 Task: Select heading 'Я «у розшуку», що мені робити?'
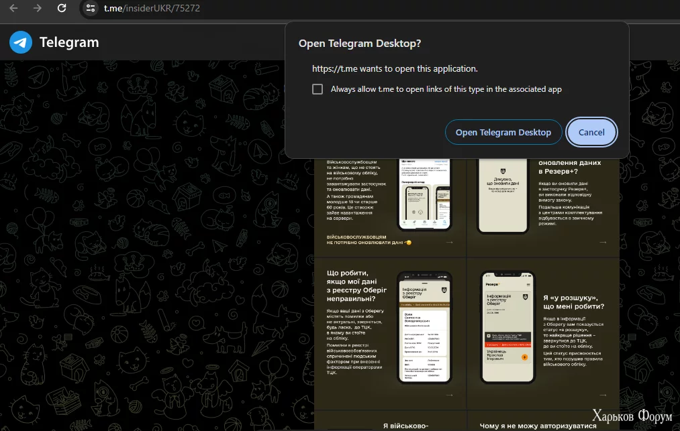[x=573, y=302]
